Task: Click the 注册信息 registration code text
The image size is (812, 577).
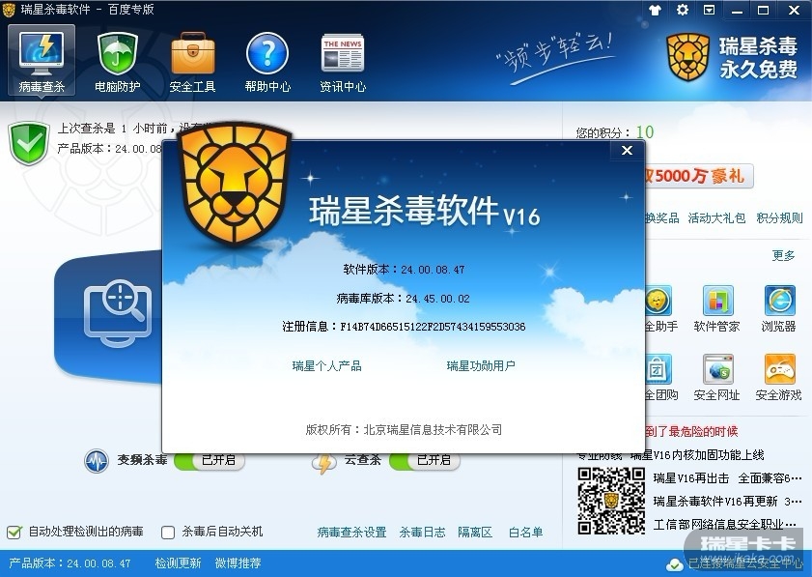Action: (x=404, y=327)
